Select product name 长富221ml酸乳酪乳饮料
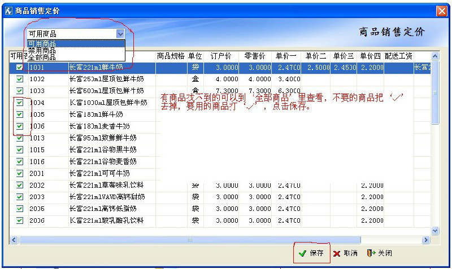 tap(106, 221)
